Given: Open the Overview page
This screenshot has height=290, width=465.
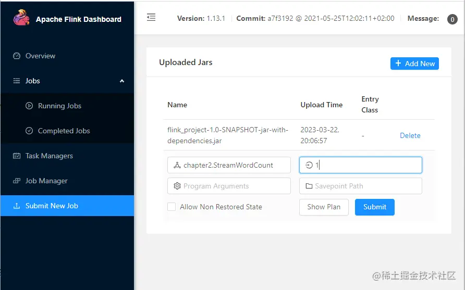Looking at the screenshot, I should (x=67, y=56).
